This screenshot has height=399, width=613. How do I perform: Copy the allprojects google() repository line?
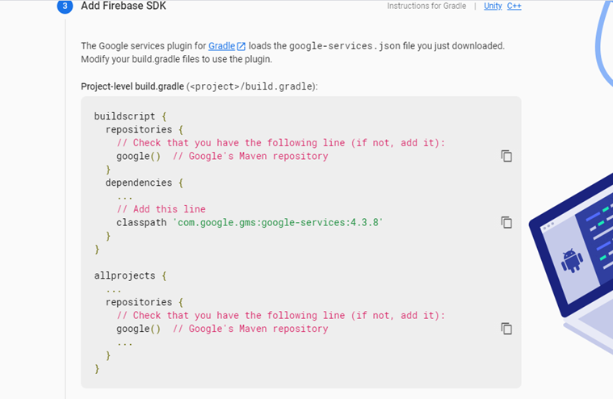(x=506, y=329)
